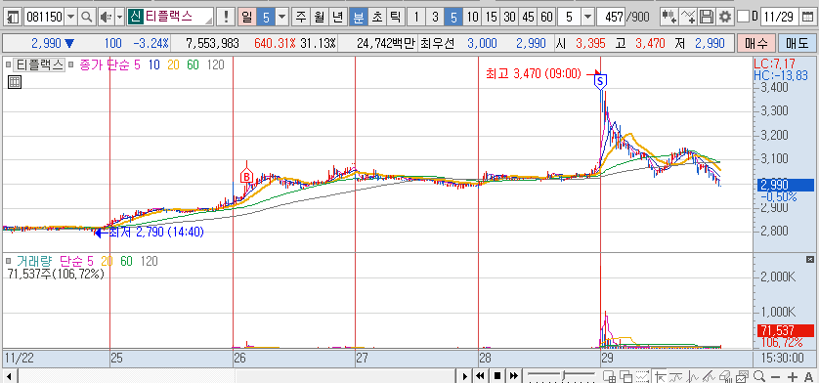Image resolution: width=819 pixels, height=383 pixels.
Task: Open the calendar date picker icon
Action: (x=807, y=18)
